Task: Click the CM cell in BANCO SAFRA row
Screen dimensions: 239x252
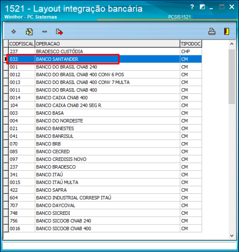Action: 191,190
